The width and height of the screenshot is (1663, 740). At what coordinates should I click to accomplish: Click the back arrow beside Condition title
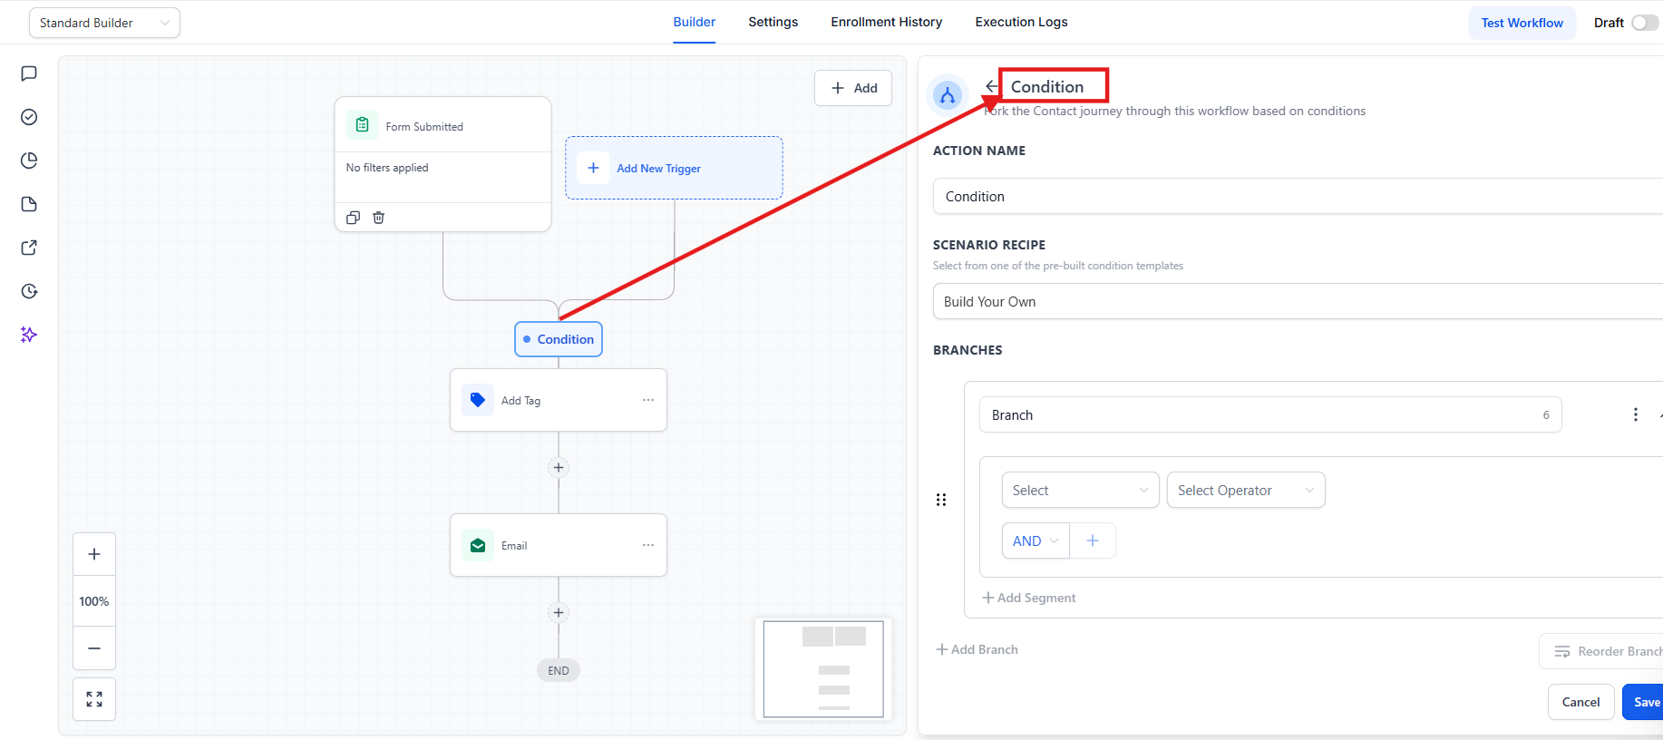(x=991, y=87)
